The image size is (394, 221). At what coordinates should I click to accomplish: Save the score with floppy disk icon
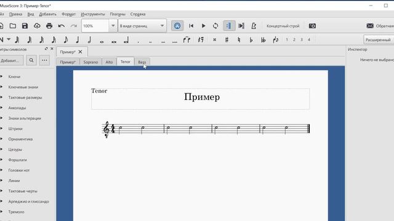25,26
